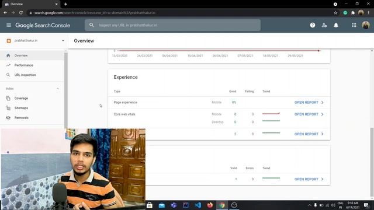Open report for the row with 1 valid

click(x=309, y=179)
